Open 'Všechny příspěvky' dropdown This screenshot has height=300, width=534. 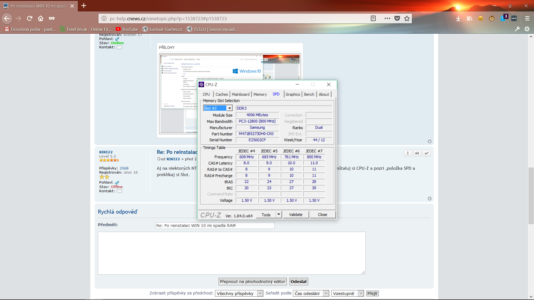(239, 293)
